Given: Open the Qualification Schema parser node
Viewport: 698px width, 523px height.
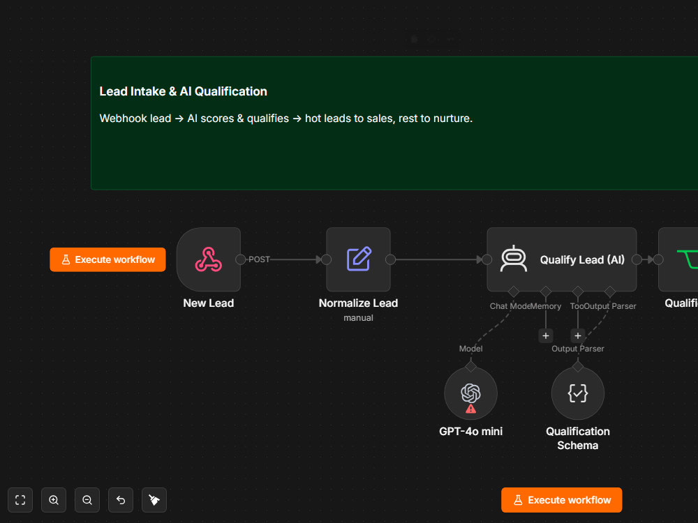Looking at the screenshot, I should click(577, 393).
